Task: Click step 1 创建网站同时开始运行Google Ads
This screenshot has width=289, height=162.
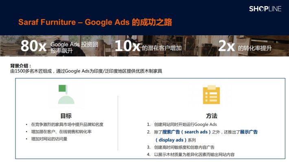Action: pos(186,125)
